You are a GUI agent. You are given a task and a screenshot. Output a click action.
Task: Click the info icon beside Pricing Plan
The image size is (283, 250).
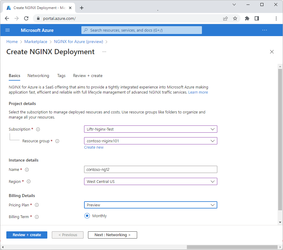(37, 205)
